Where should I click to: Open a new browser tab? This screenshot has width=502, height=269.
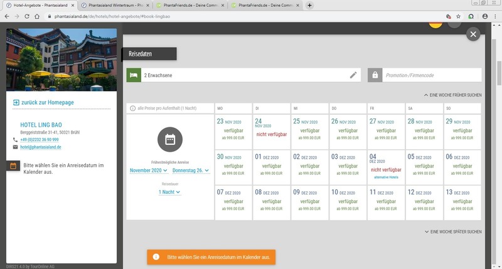pyautogui.click(x=310, y=5)
